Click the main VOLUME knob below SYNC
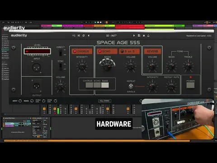Screen dimensions: 217x163 point(61,86)
